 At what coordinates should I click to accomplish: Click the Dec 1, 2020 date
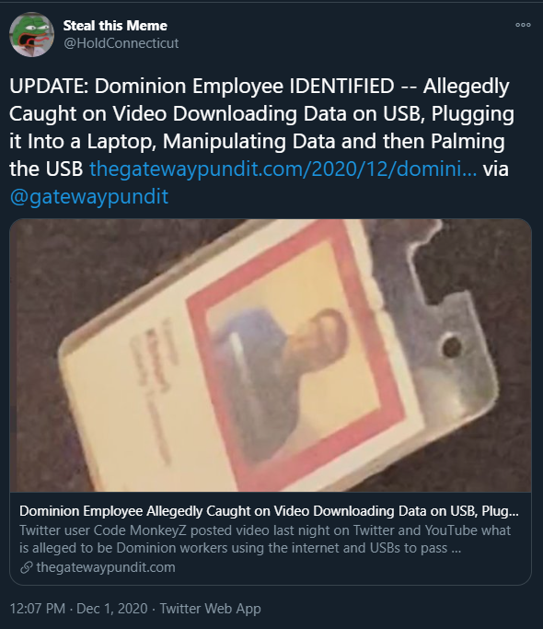pos(112,609)
